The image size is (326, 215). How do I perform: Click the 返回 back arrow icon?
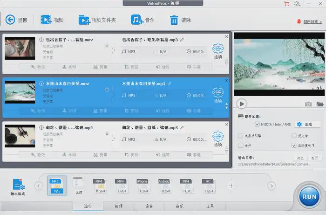pyautogui.click(x=10, y=20)
